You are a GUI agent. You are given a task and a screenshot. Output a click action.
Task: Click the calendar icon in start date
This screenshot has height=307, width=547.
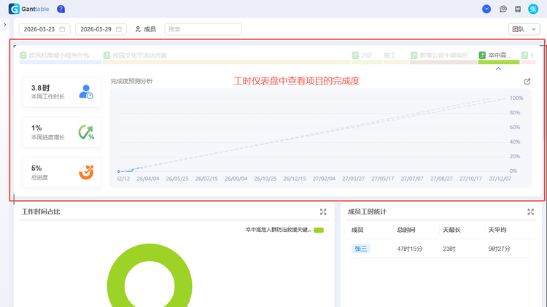pyautogui.click(x=62, y=29)
